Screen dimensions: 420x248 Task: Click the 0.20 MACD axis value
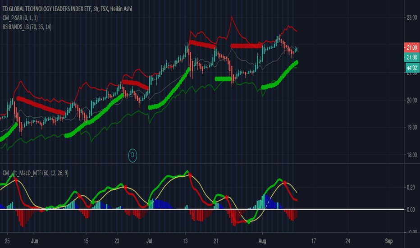(411, 188)
